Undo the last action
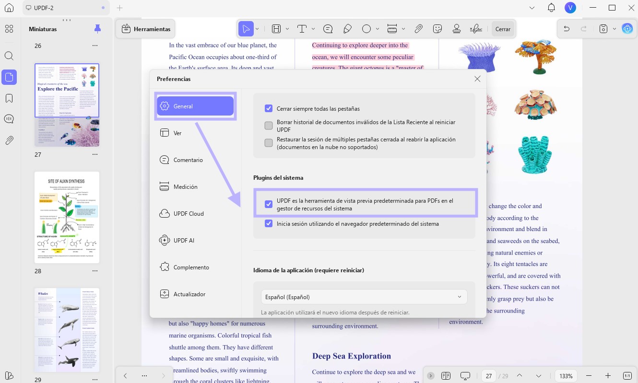This screenshot has height=383, width=638. [x=567, y=29]
